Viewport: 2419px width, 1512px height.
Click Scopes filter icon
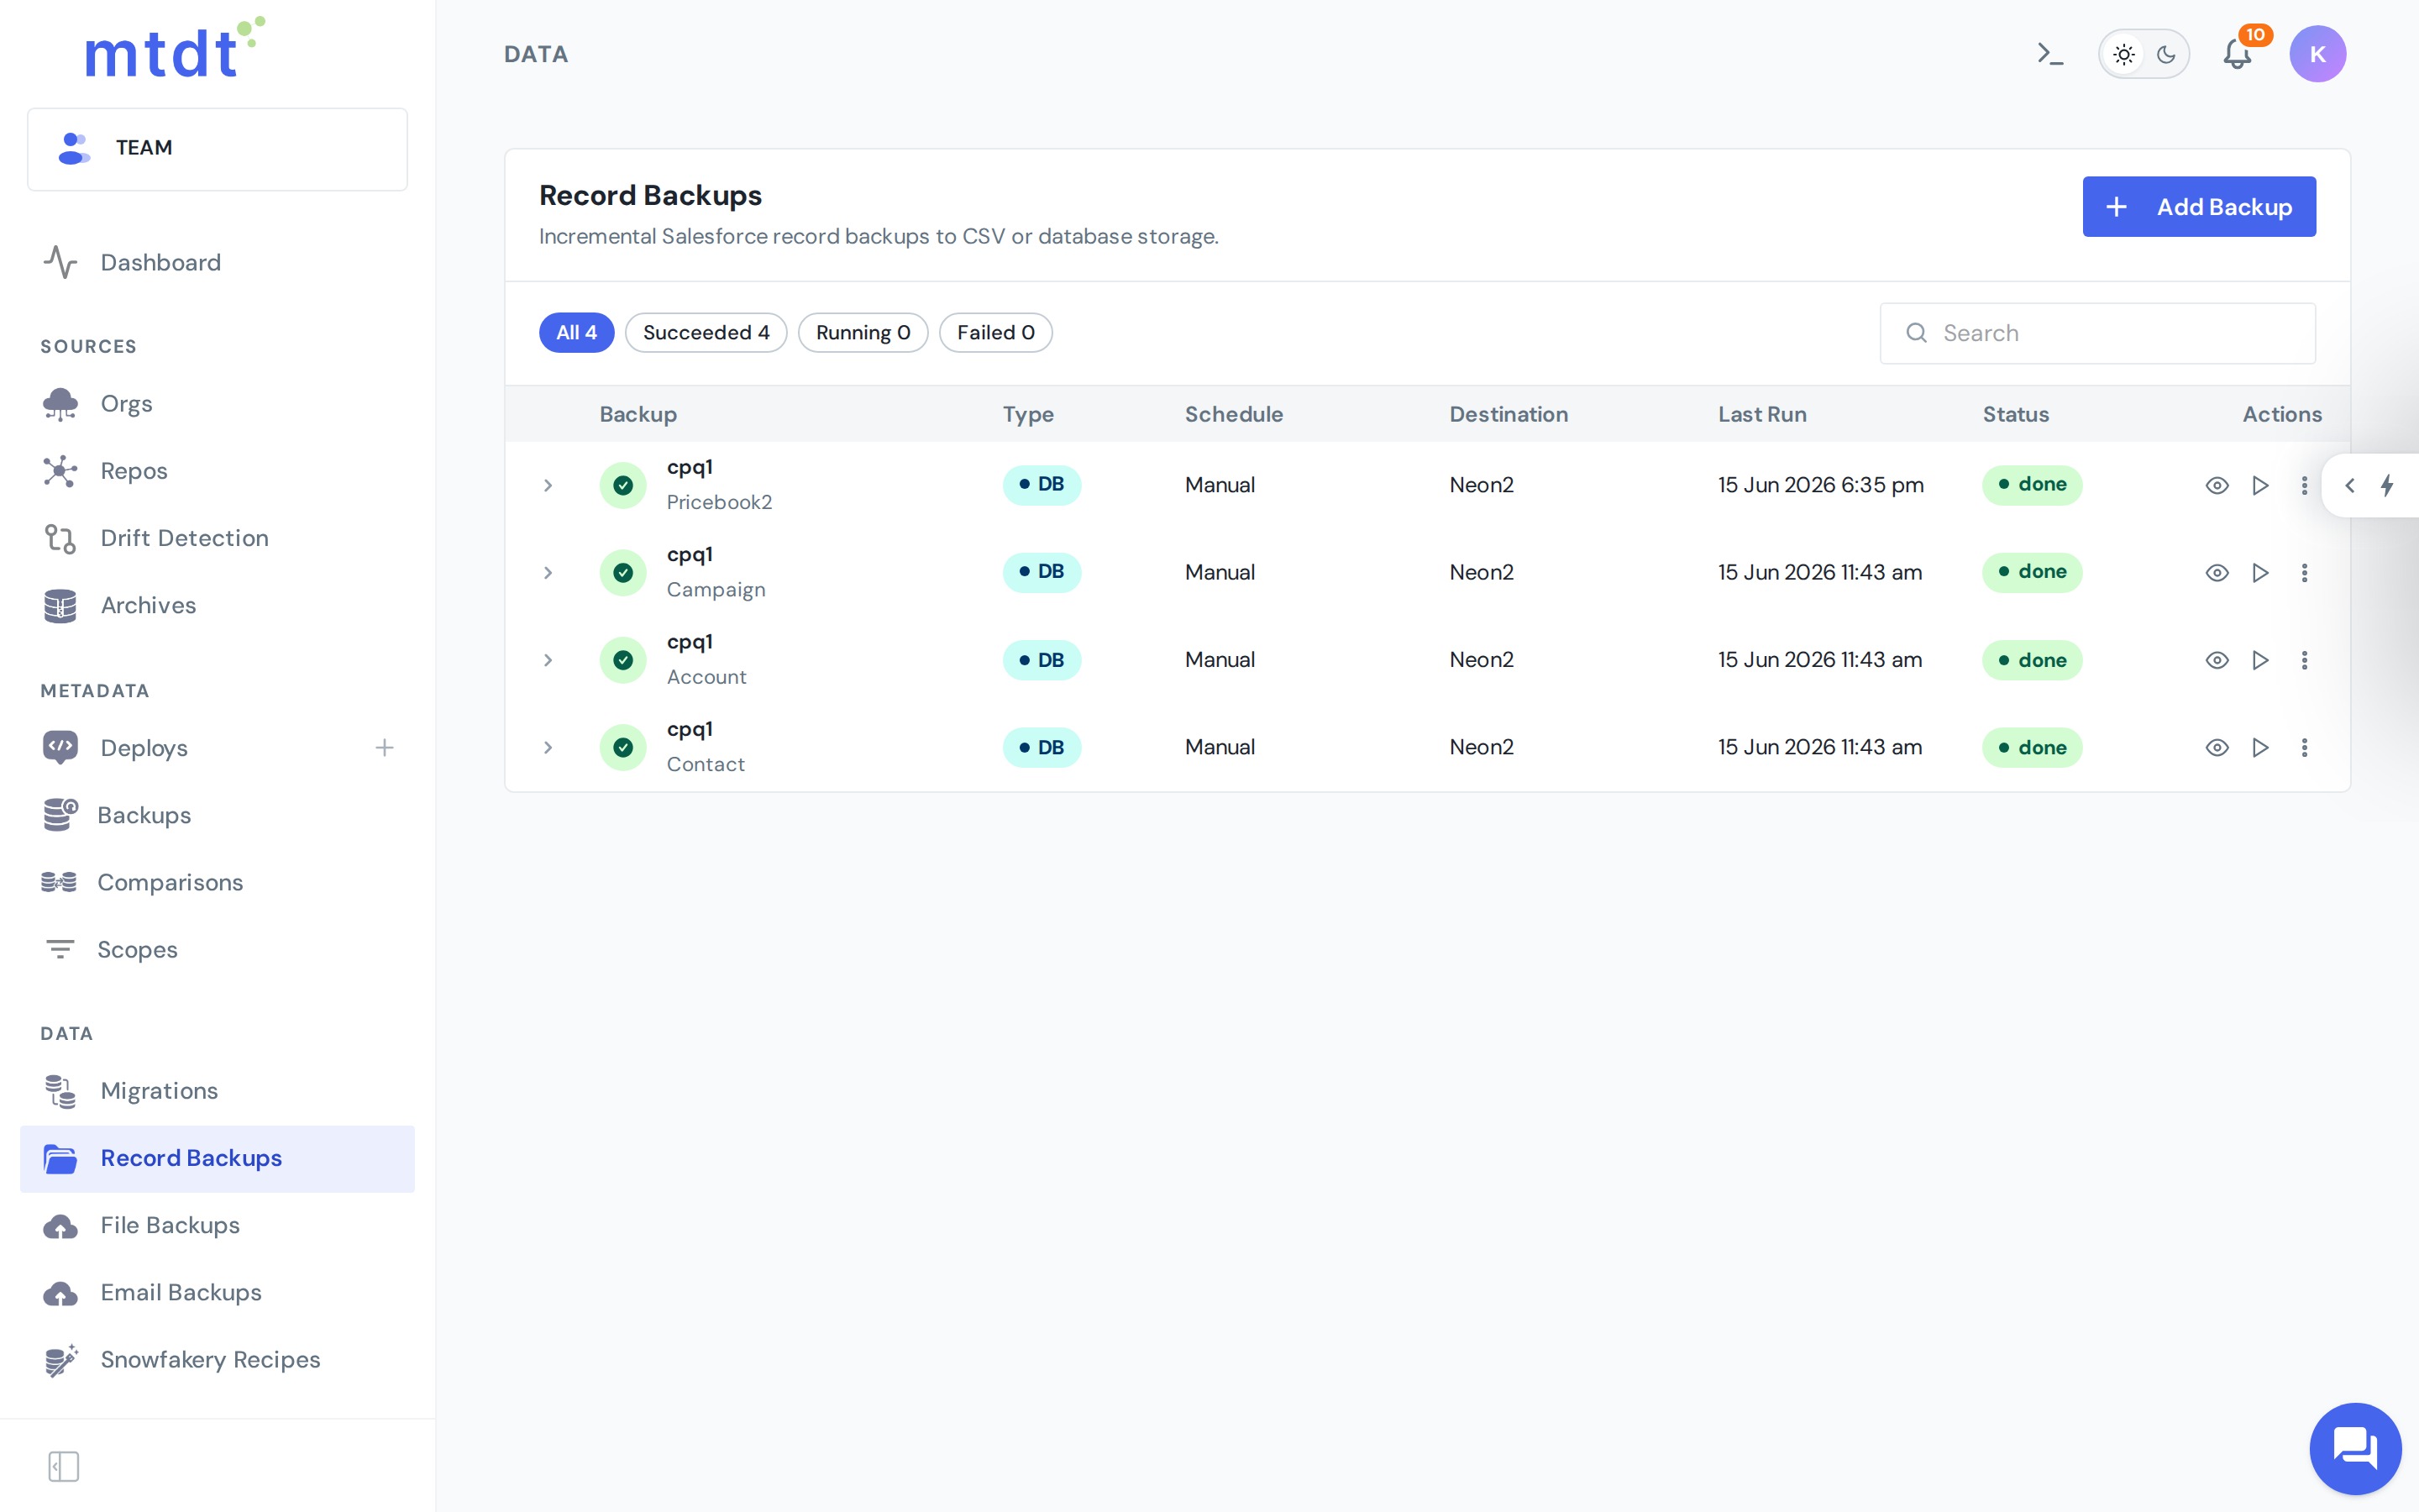(60, 948)
